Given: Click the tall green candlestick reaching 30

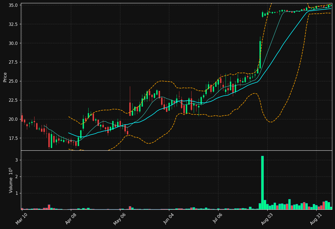Looking at the screenshot, I should pyautogui.click(x=260, y=55).
